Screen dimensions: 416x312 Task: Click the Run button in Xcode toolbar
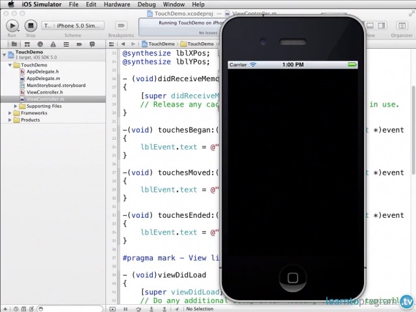pyautogui.click(x=12, y=26)
